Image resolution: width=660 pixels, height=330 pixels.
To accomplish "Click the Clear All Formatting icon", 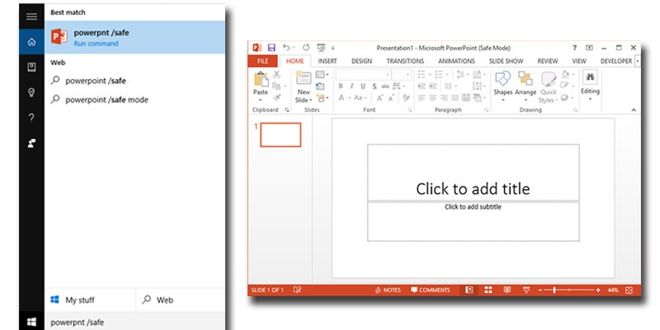I will 406,97.
